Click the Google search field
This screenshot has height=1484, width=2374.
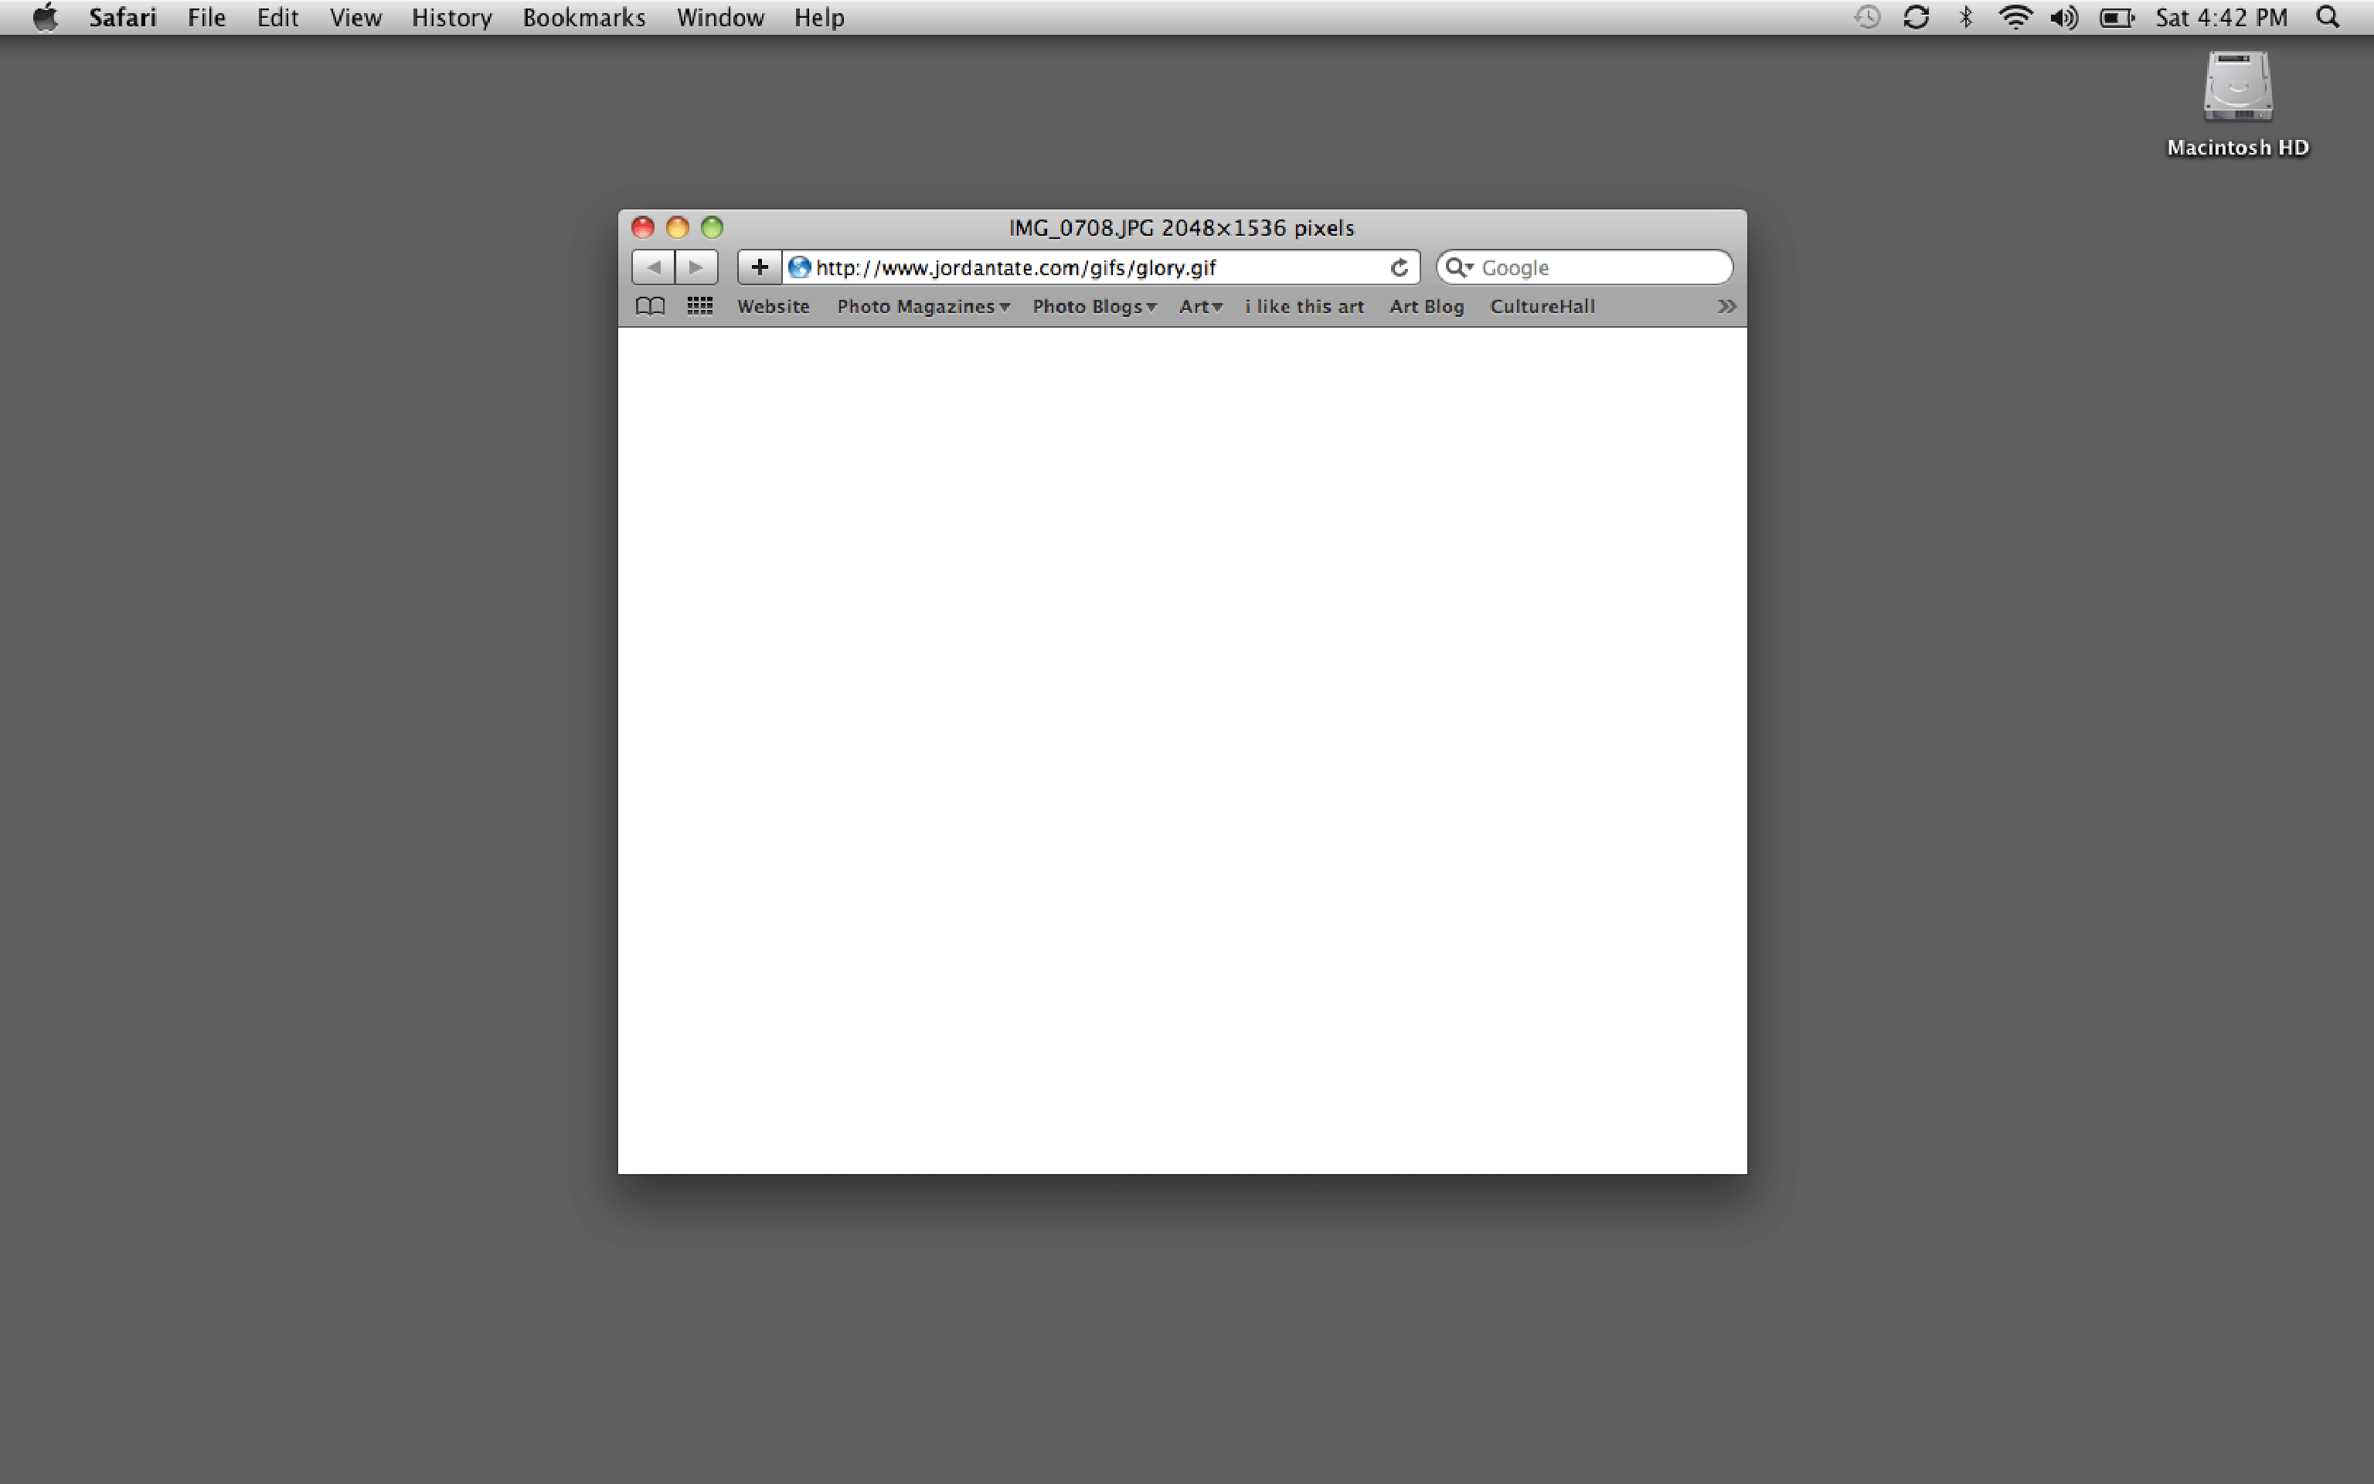click(1599, 267)
